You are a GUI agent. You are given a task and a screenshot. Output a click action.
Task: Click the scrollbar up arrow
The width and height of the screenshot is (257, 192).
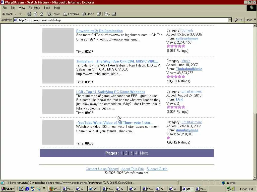tap(255, 25)
